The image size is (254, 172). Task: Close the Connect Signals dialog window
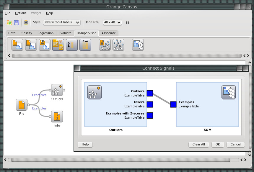(x=245, y=68)
